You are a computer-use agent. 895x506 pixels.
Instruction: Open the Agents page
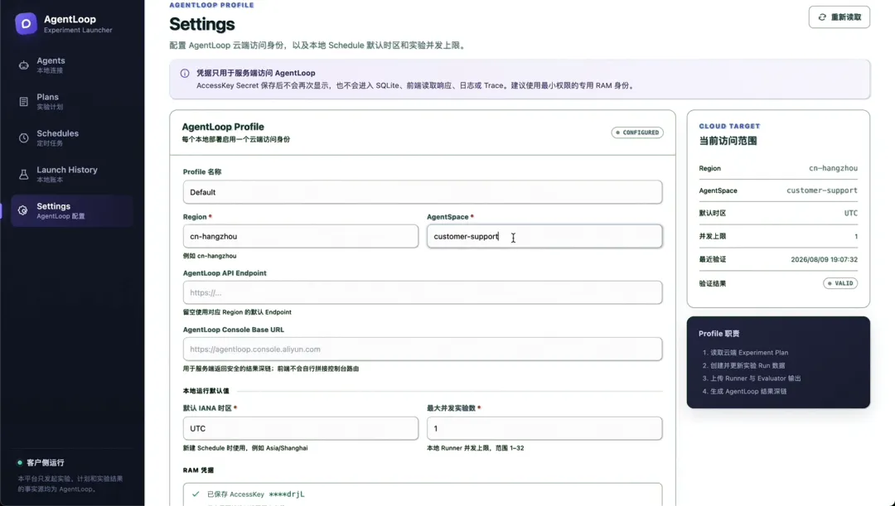tap(72, 65)
